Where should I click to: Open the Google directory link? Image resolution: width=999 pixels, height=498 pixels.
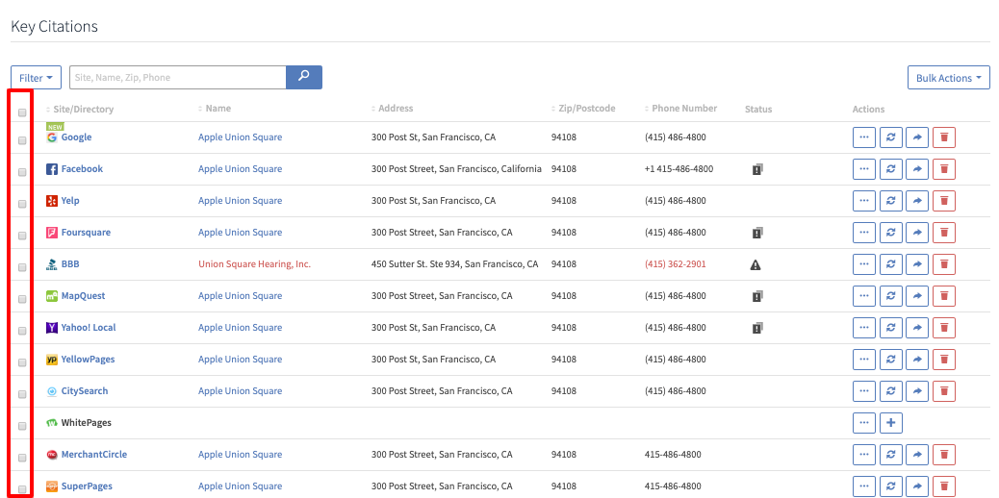click(x=76, y=137)
